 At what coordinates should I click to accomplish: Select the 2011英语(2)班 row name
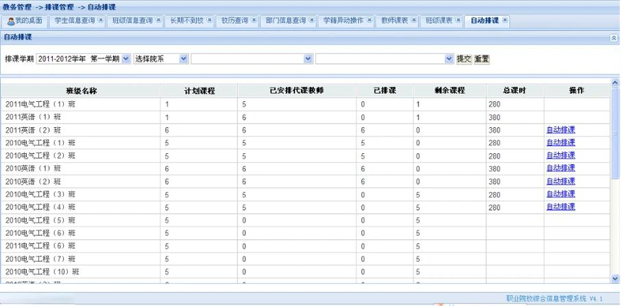click(34, 130)
